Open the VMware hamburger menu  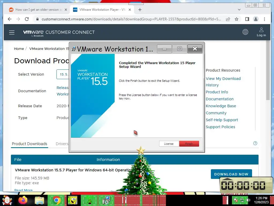[12, 32]
